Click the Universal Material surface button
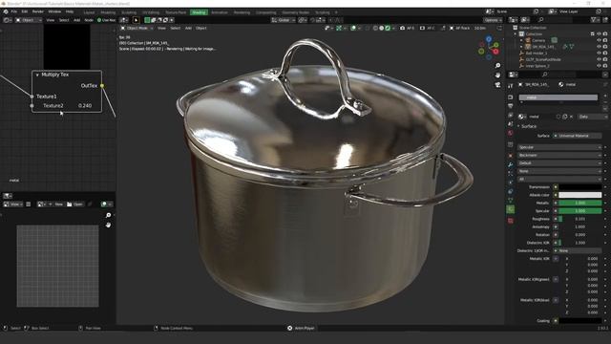611x344 pixels. 578,136
